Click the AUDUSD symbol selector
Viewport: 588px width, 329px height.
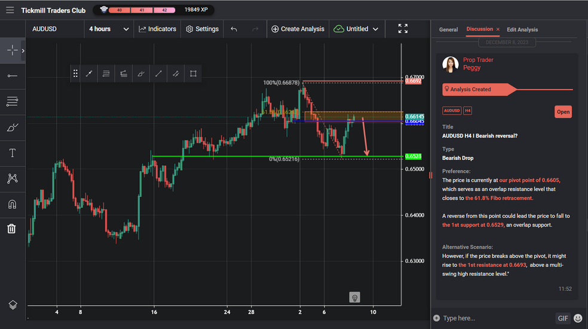[x=45, y=29]
